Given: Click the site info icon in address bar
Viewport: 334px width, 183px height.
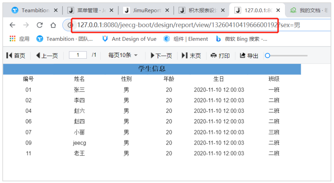Looking at the screenshot, I should (70, 25).
